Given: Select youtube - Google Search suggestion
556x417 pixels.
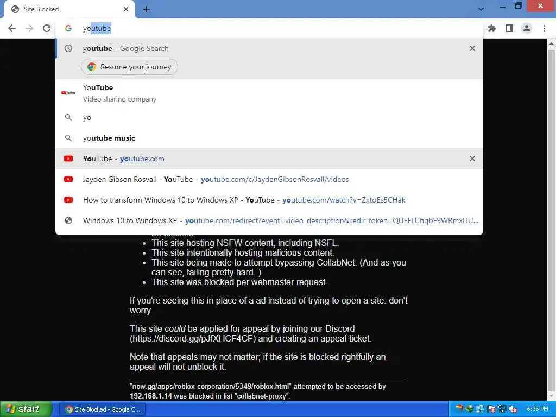Looking at the screenshot, I should [x=269, y=48].
